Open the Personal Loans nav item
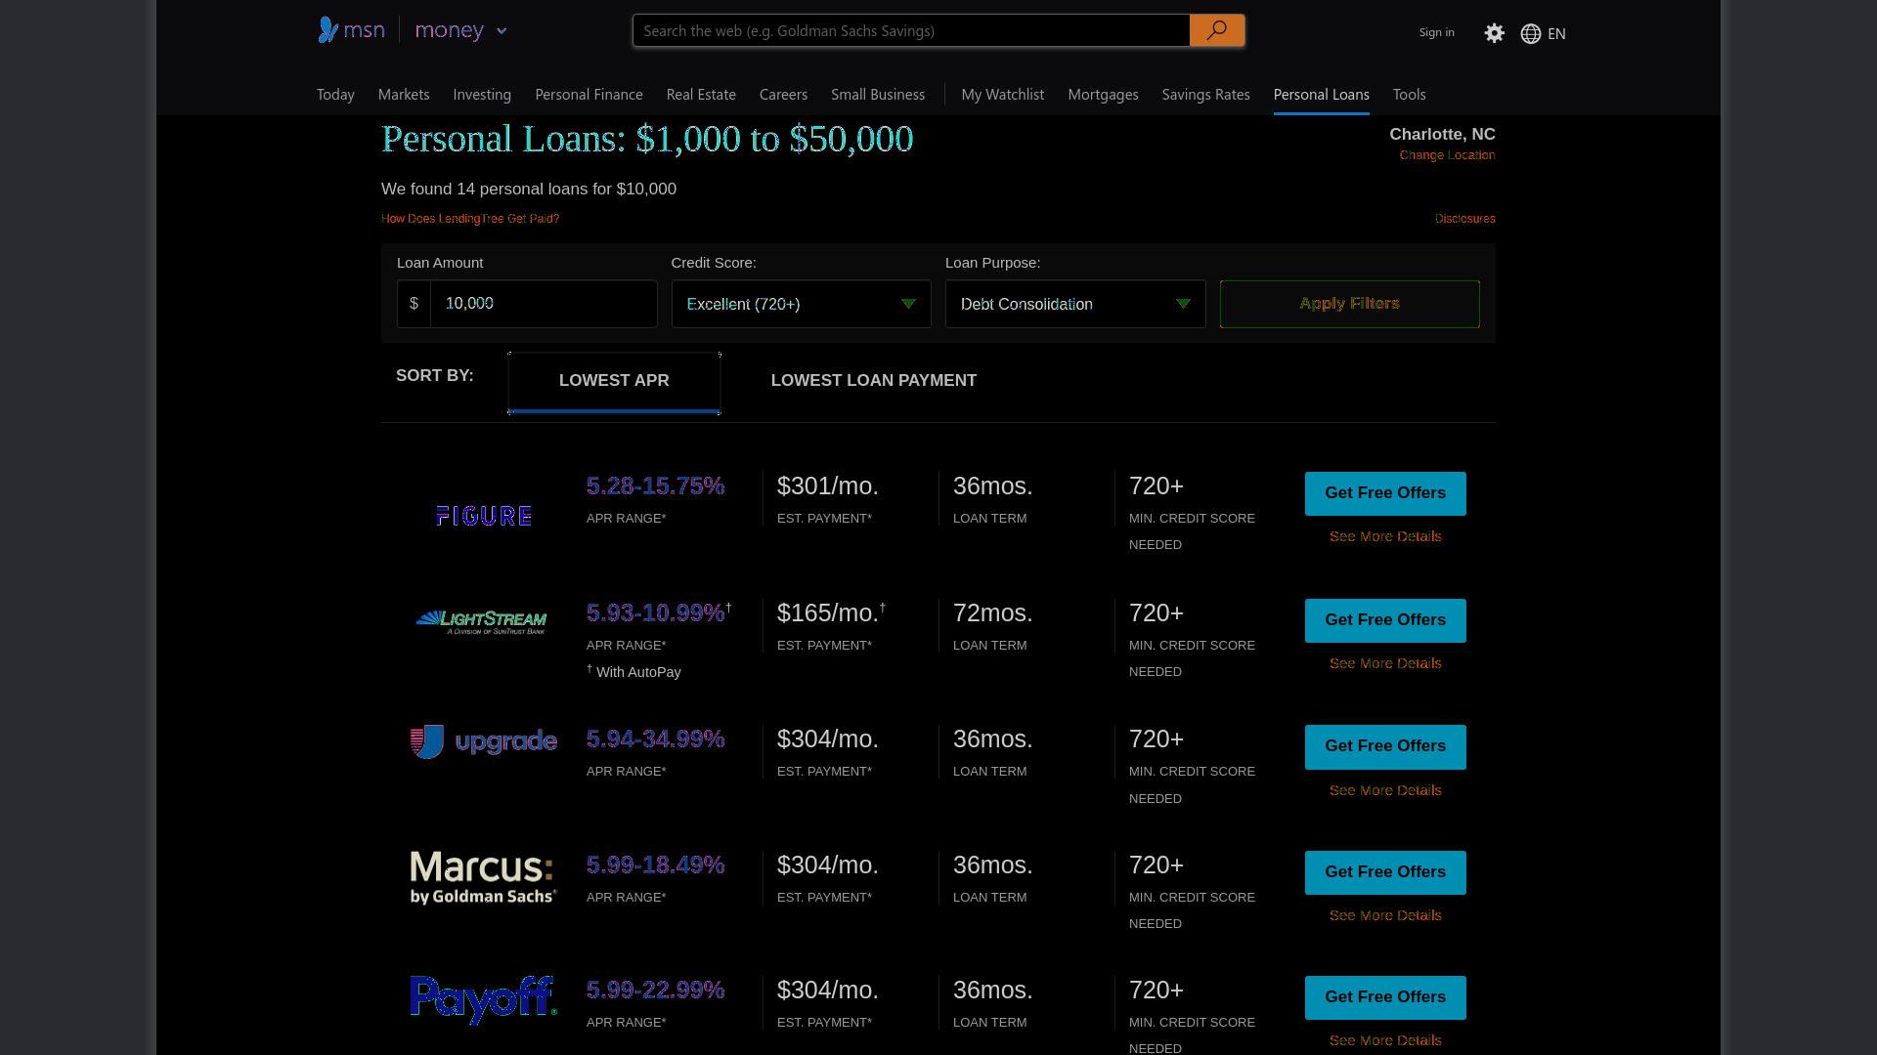The image size is (1877, 1055). (x=1321, y=95)
